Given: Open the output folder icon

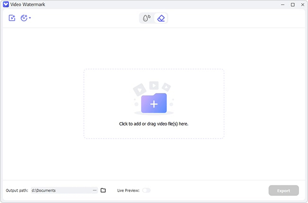Looking at the screenshot, I should click(x=103, y=190).
